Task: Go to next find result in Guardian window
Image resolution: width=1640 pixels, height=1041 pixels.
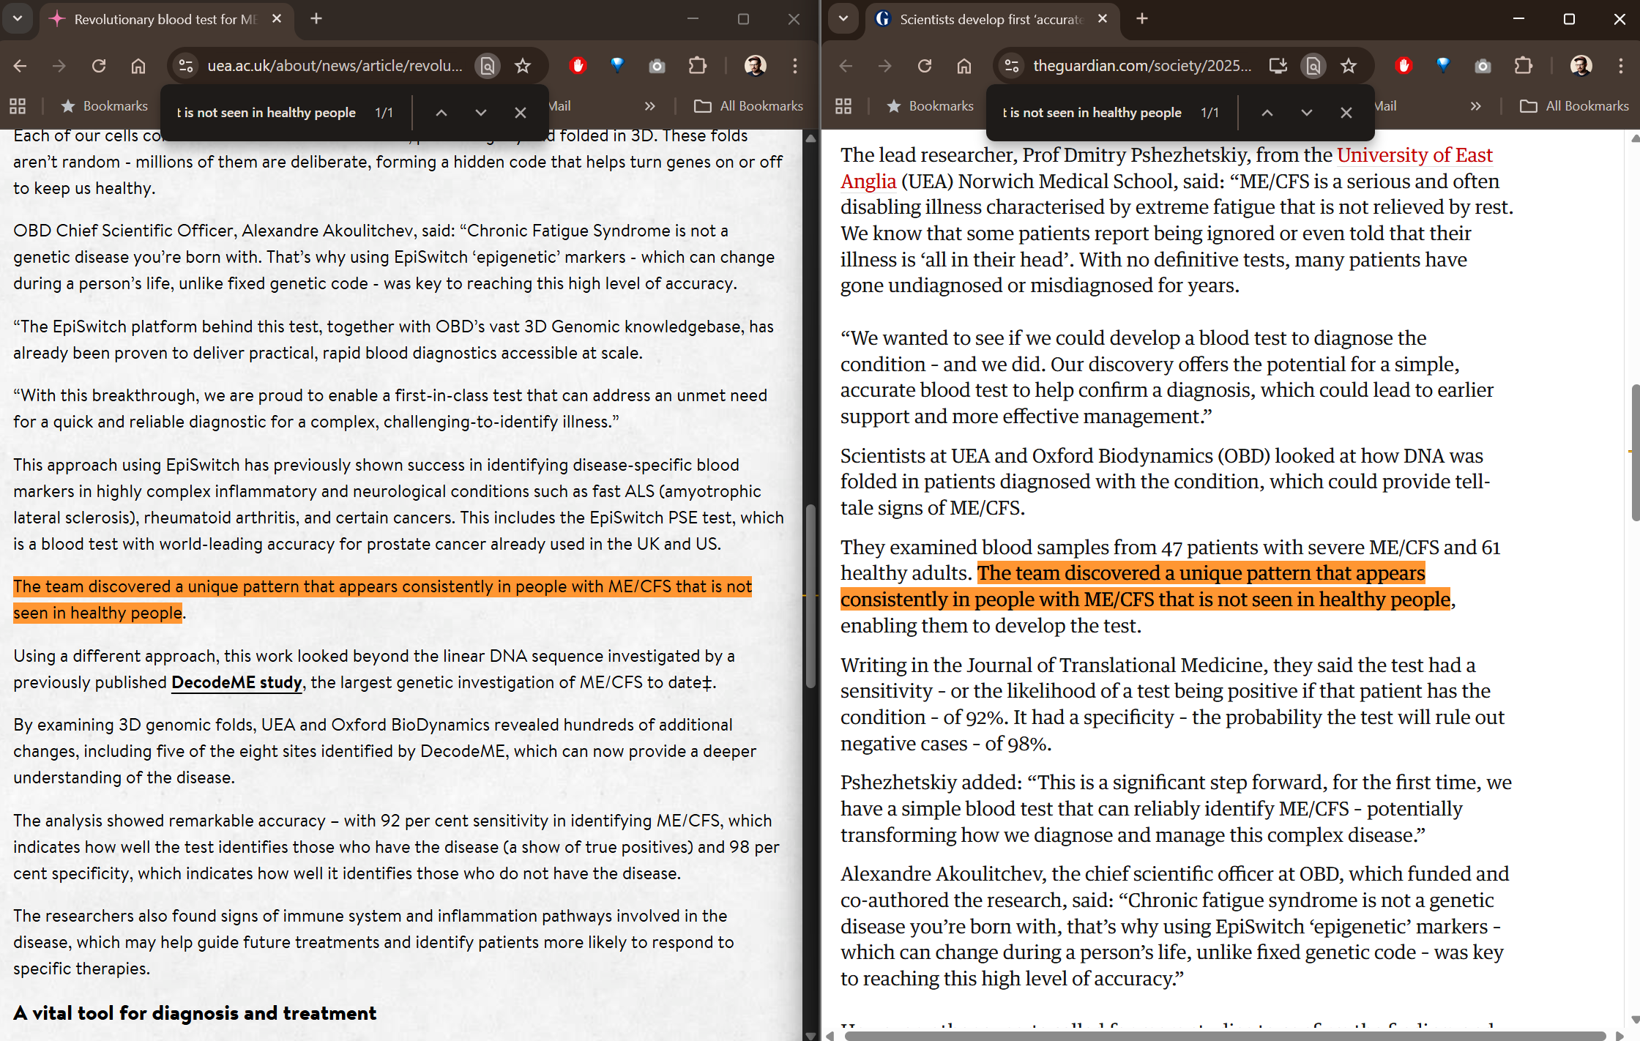Action: click(x=1306, y=113)
